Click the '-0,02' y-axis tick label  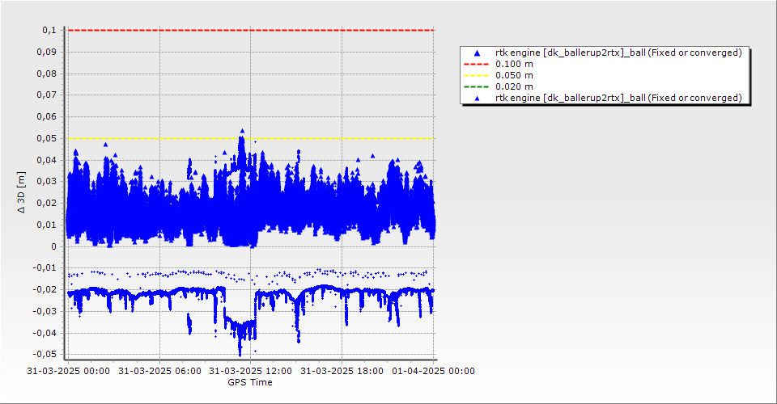tap(45, 290)
